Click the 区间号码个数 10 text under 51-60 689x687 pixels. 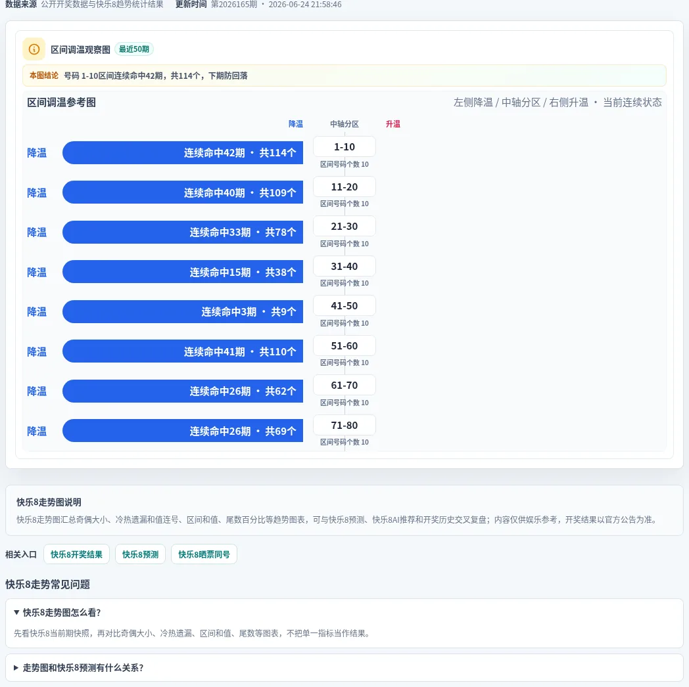[344, 363]
